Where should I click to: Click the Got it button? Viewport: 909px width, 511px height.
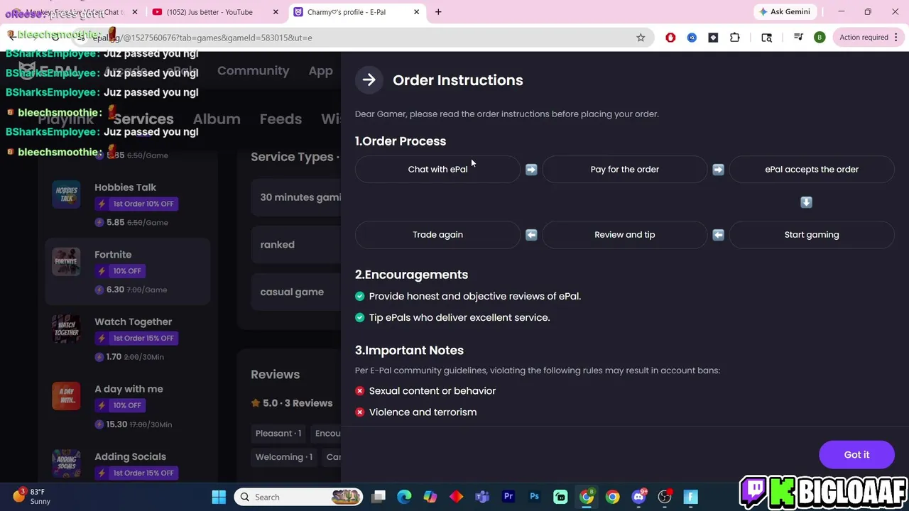(856, 455)
